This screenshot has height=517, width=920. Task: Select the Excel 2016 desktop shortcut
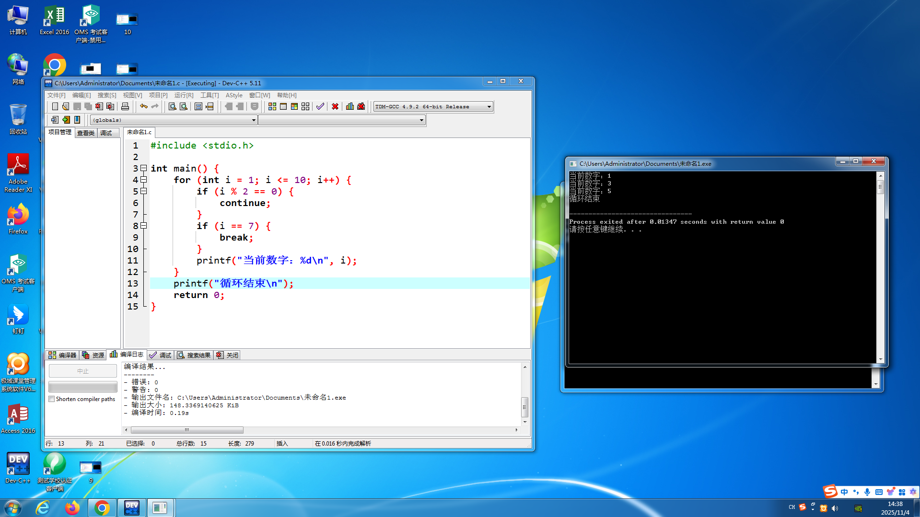click(54, 21)
